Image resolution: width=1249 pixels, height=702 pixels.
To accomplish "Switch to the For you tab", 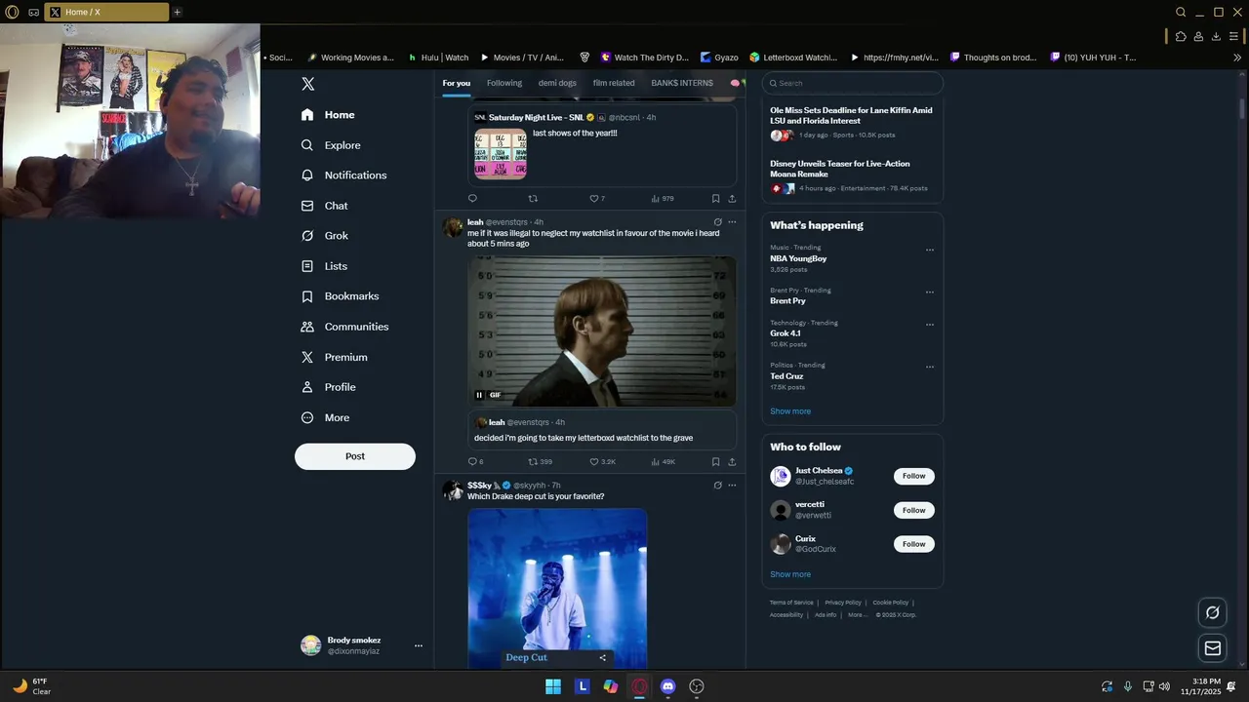I will pyautogui.click(x=456, y=83).
